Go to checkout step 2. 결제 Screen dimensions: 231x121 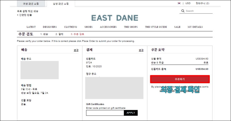pyautogui.click(x=59, y=34)
